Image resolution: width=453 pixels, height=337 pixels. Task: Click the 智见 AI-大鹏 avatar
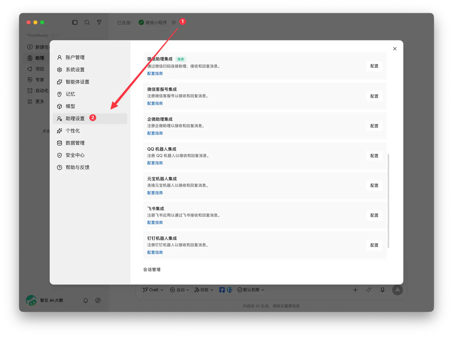31,300
